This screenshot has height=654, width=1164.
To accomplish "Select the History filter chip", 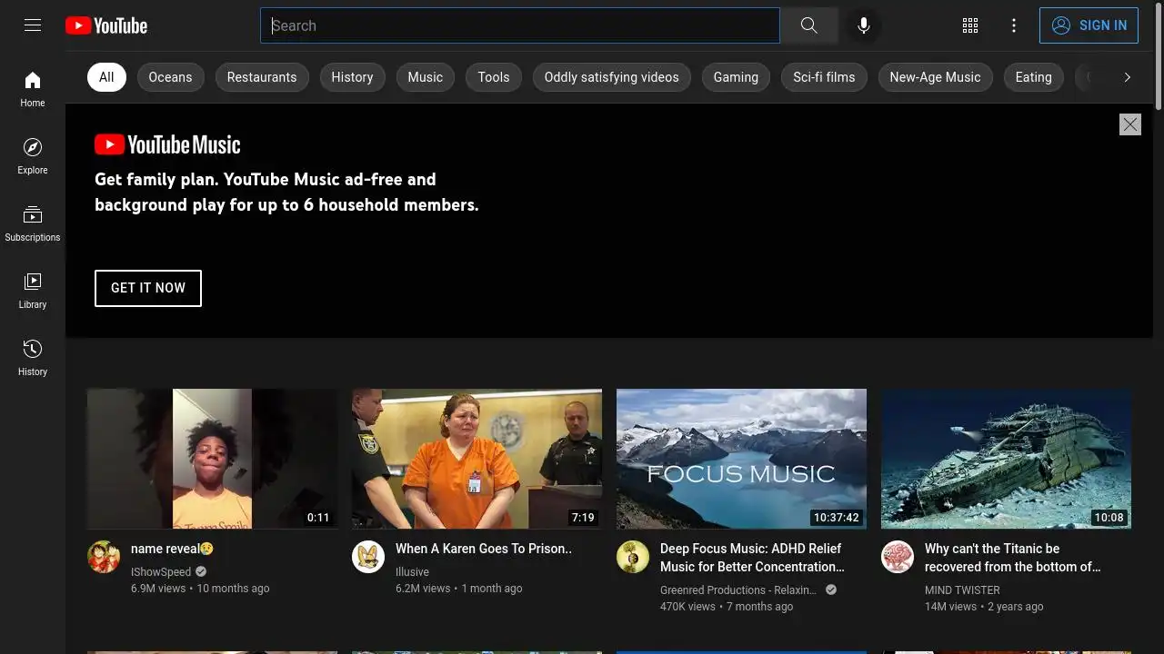I will (x=352, y=77).
